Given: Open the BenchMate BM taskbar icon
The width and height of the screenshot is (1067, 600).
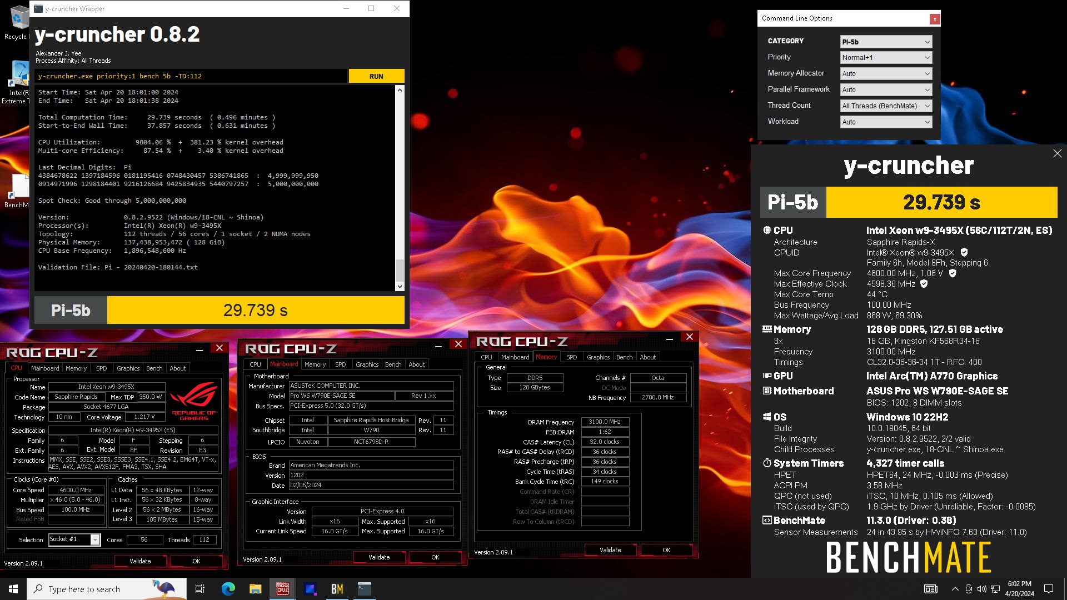Looking at the screenshot, I should (x=337, y=589).
